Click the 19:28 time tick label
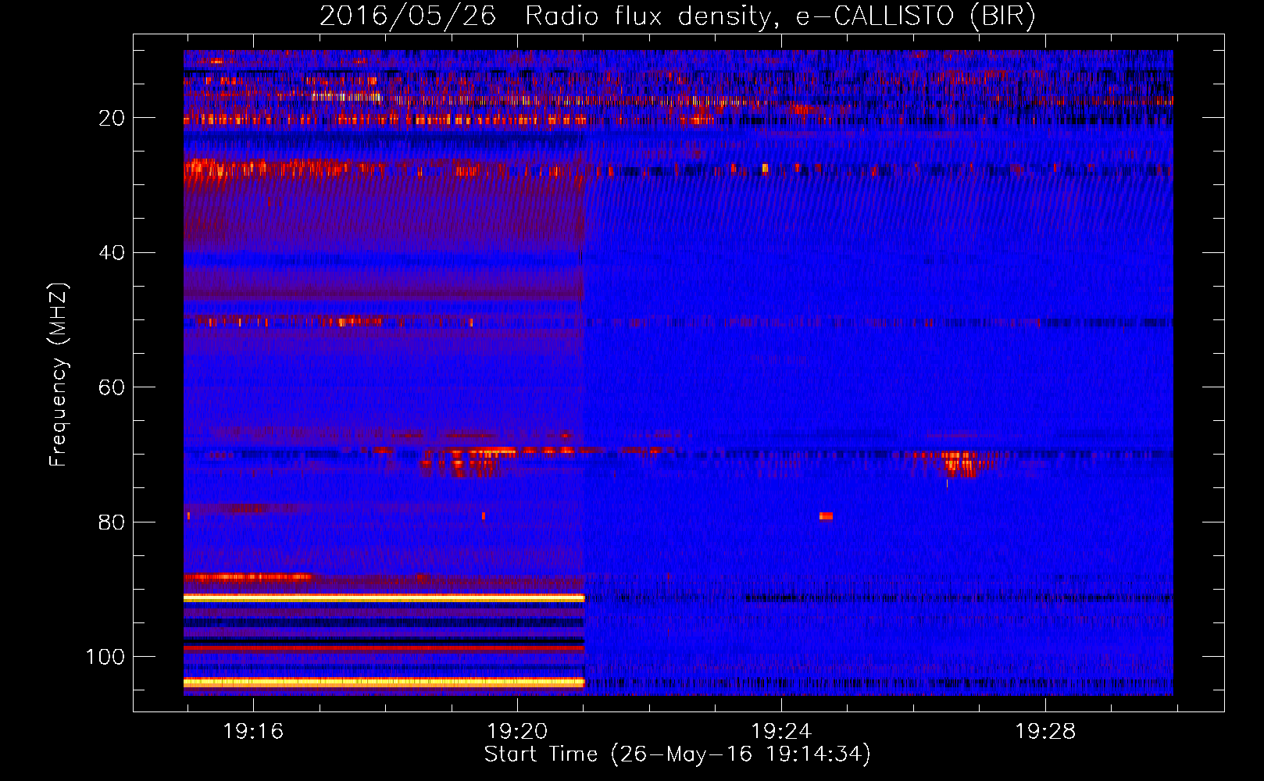 point(1045,732)
